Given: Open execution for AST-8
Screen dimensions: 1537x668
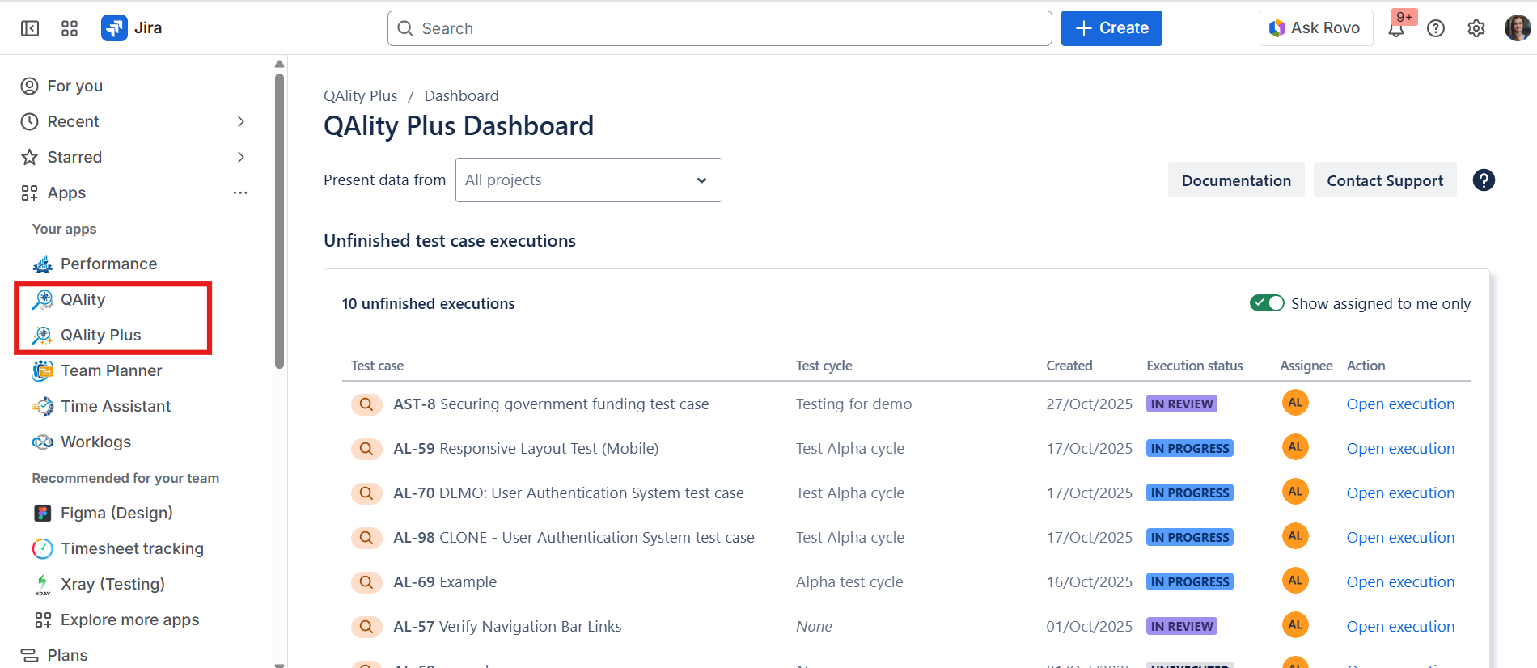Looking at the screenshot, I should coord(1400,404).
